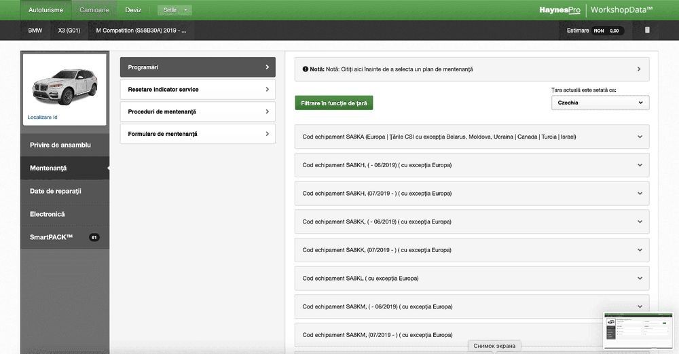The height and width of the screenshot is (354, 679).
Task: Expand SA8KM ( - 06/2019) row
Action: coord(472,306)
